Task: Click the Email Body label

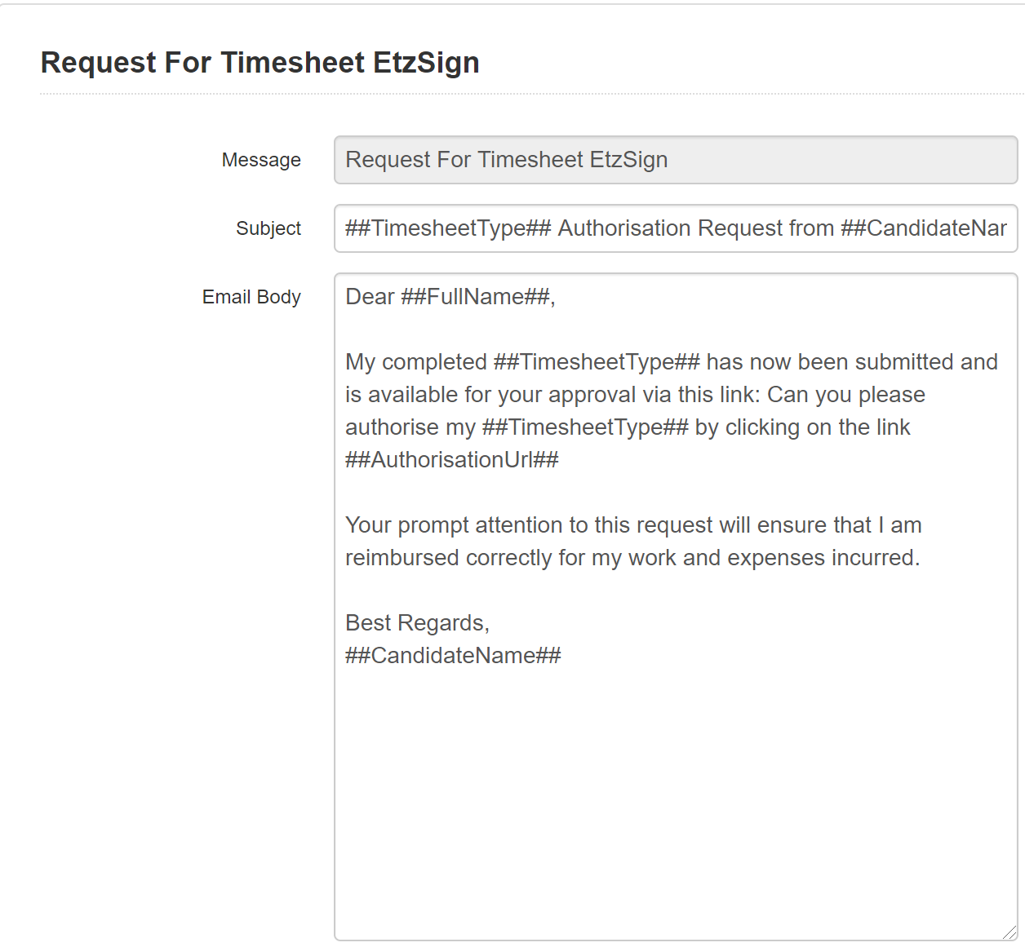Action: tap(251, 297)
